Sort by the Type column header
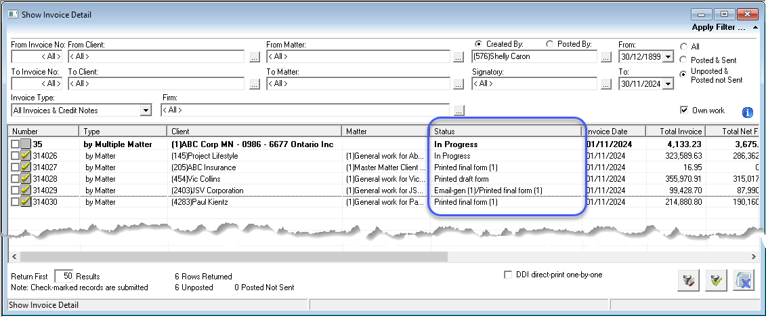 pos(123,131)
